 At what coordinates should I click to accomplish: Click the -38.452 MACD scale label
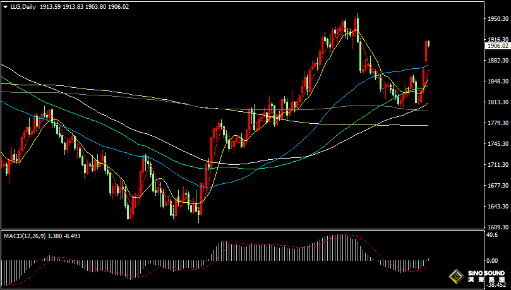[x=496, y=285]
